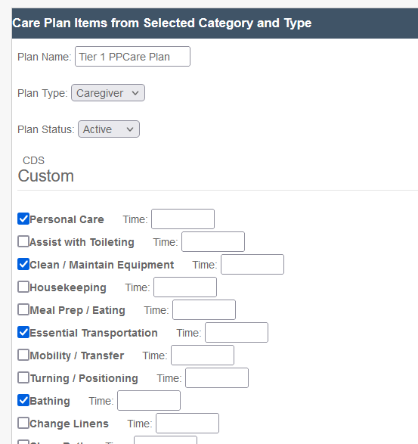
Task: Click the Plan Name text field
Action: (132, 57)
